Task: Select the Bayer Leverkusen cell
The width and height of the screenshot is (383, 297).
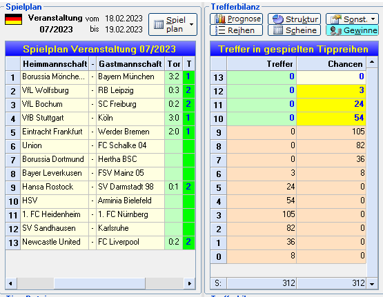Action: click(x=55, y=174)
